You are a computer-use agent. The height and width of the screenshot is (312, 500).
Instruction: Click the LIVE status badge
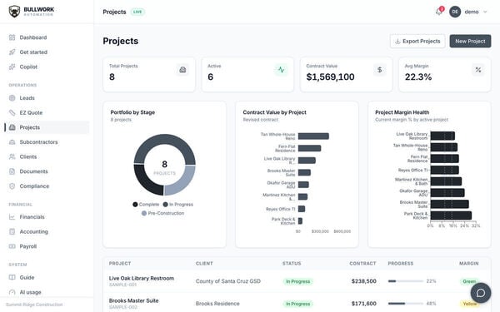(x=137, y=12)
